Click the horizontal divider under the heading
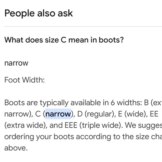This screenshot has width=162, height=162. point(83,27)
